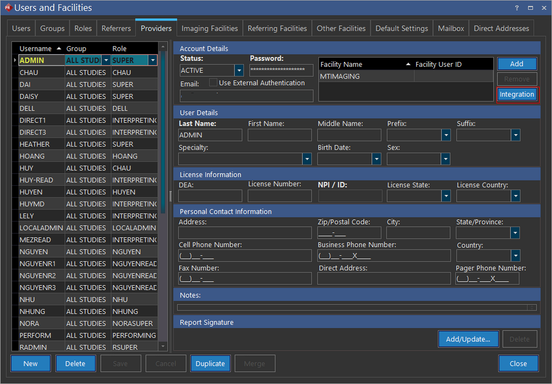Click the Integration button

tap(516, 94)
